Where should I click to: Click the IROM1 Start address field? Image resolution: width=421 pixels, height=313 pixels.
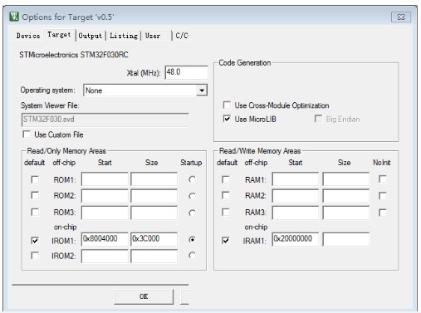105,239
